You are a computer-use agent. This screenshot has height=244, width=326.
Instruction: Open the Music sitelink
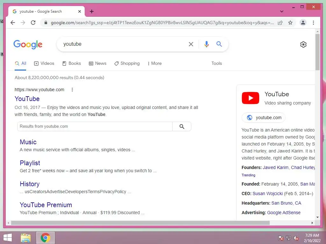(x=28, y=142)
